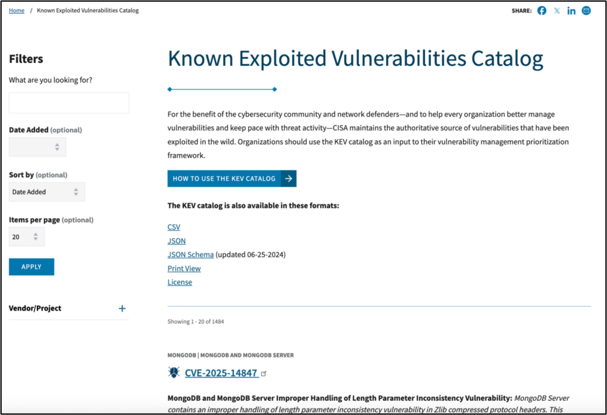
Task: Open the Print View link
Action: coord(184,269)
